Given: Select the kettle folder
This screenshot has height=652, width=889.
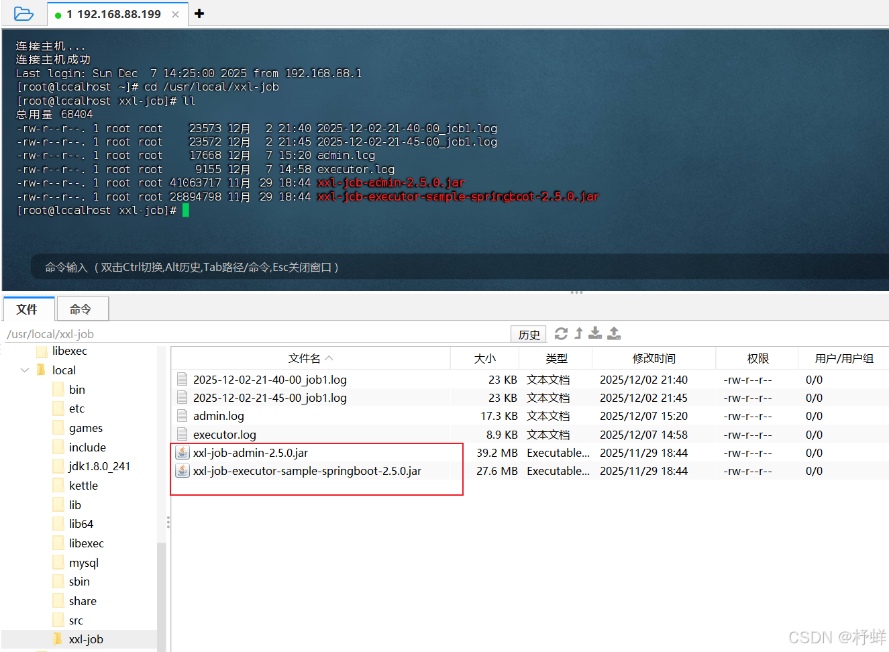Looking at the screenshot, I should click(83, 486).
